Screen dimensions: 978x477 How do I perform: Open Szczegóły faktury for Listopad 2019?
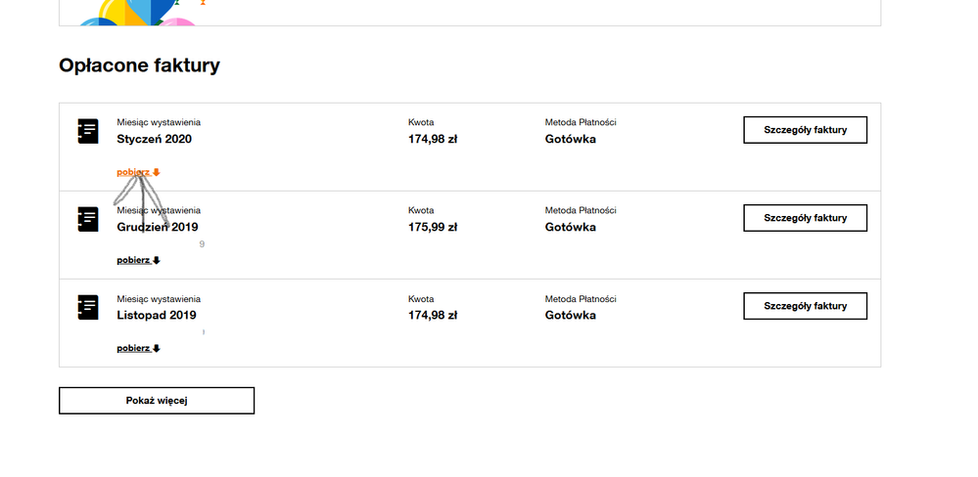tap(805, 306)
